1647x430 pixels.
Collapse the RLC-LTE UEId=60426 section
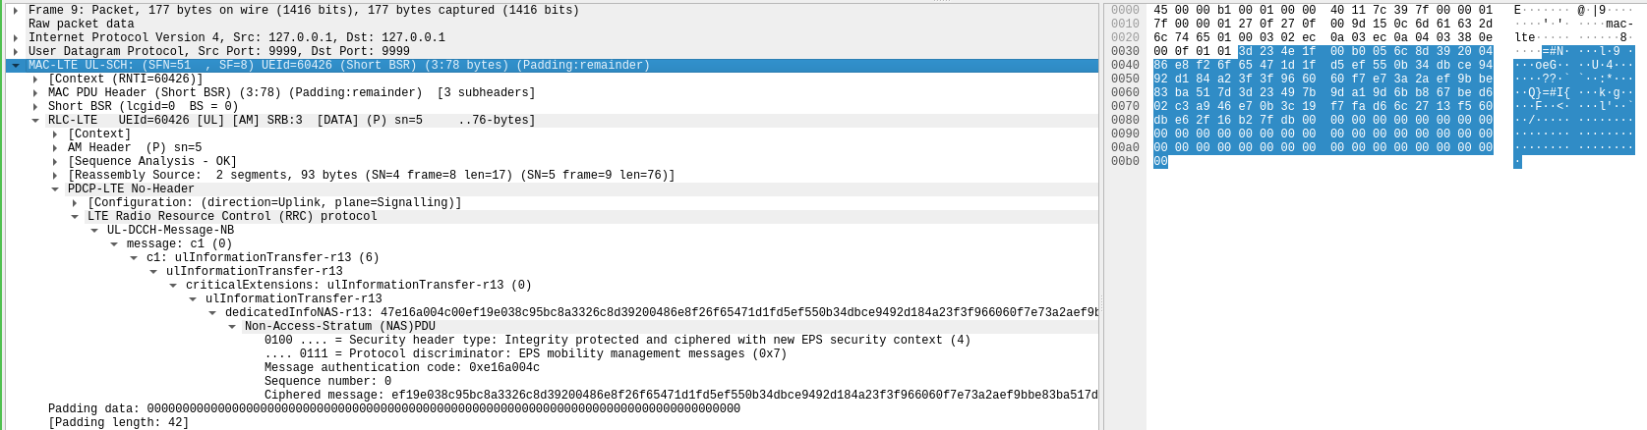[x=35, y=120]
